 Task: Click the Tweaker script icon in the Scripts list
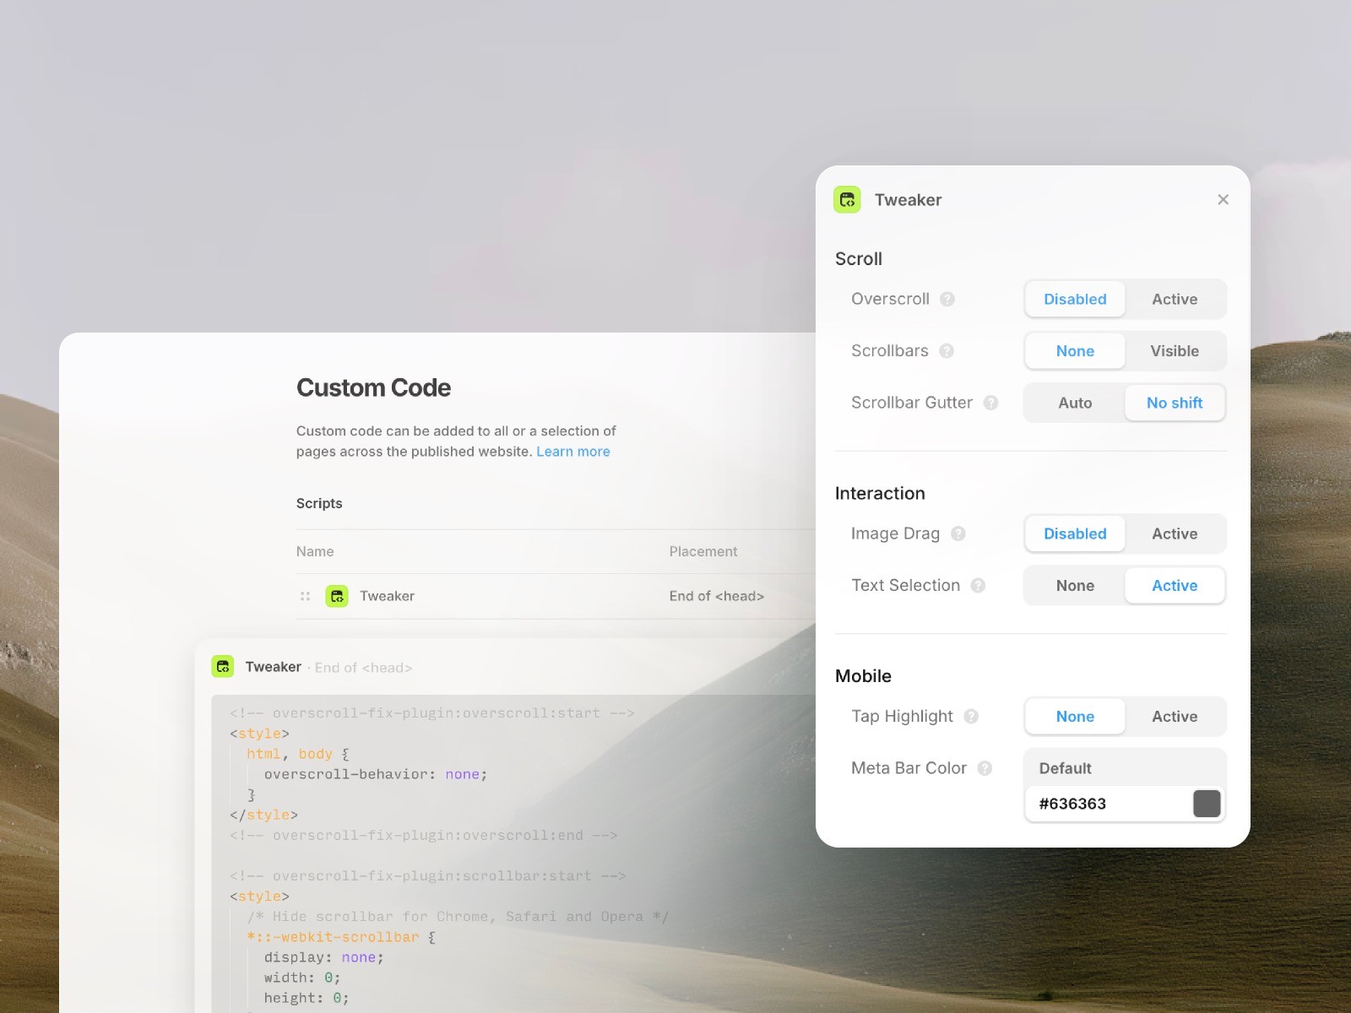(338, 595)
